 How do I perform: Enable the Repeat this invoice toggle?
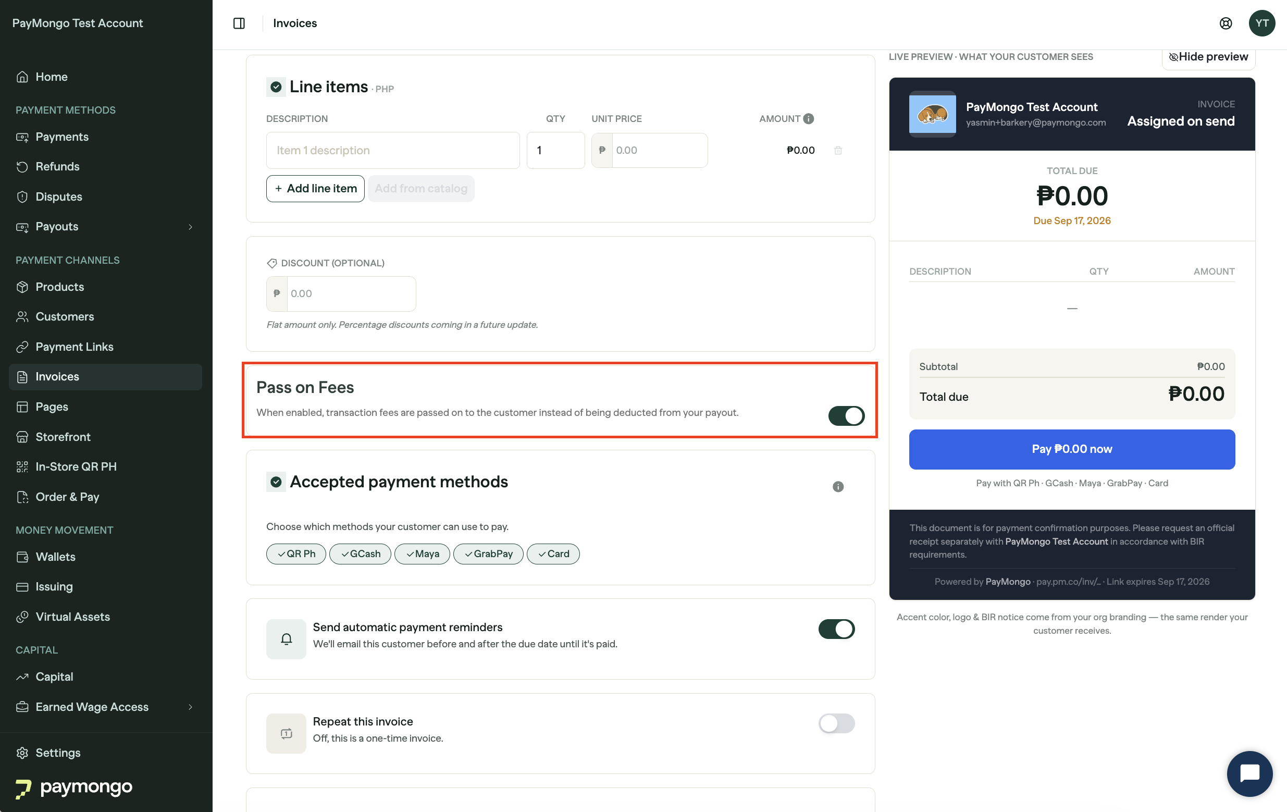pyautogui.click(x=836, y=723)
